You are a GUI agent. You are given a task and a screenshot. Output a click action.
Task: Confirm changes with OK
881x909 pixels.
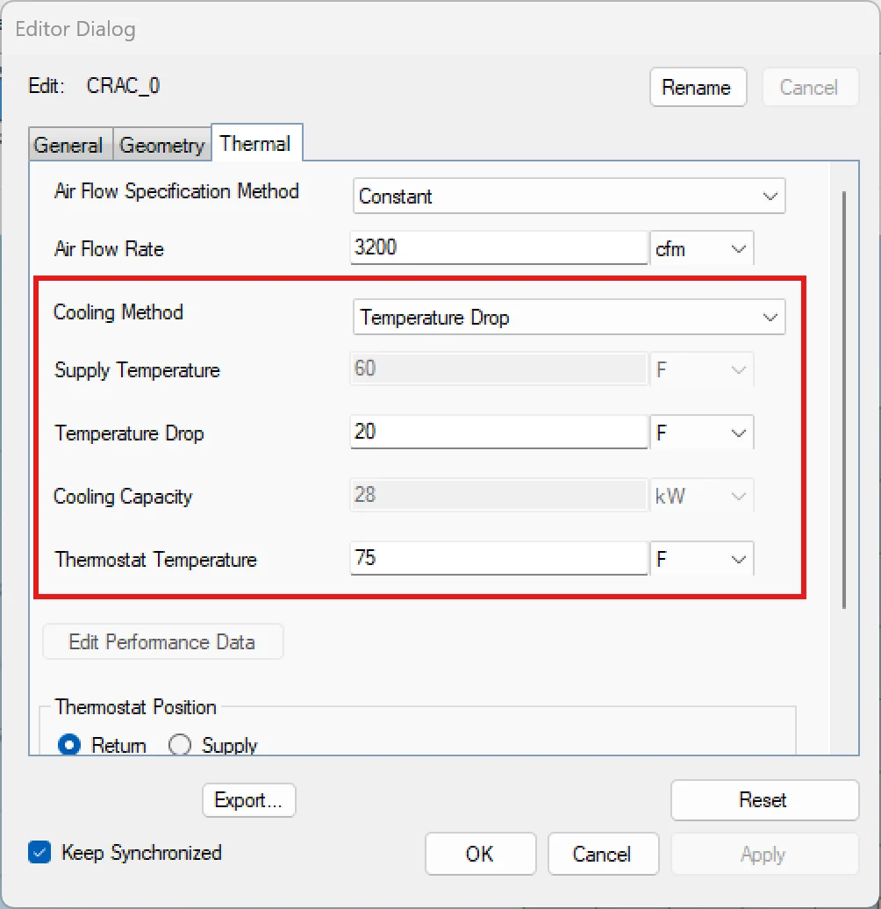(x=480, y=853)
